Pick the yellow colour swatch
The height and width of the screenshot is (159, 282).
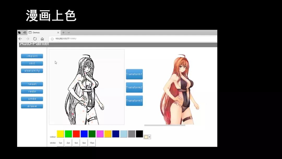pos(60,134)
